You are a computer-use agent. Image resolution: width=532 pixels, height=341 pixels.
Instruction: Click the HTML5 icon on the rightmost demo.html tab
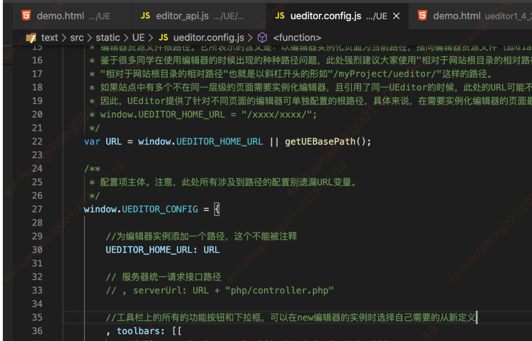click(422, 15)
